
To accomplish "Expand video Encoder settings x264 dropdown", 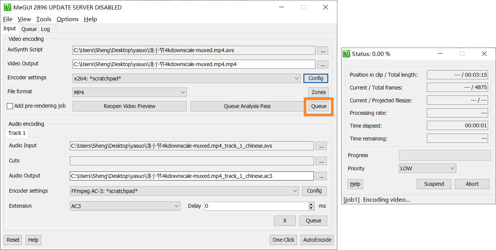I will click(187, 78).
